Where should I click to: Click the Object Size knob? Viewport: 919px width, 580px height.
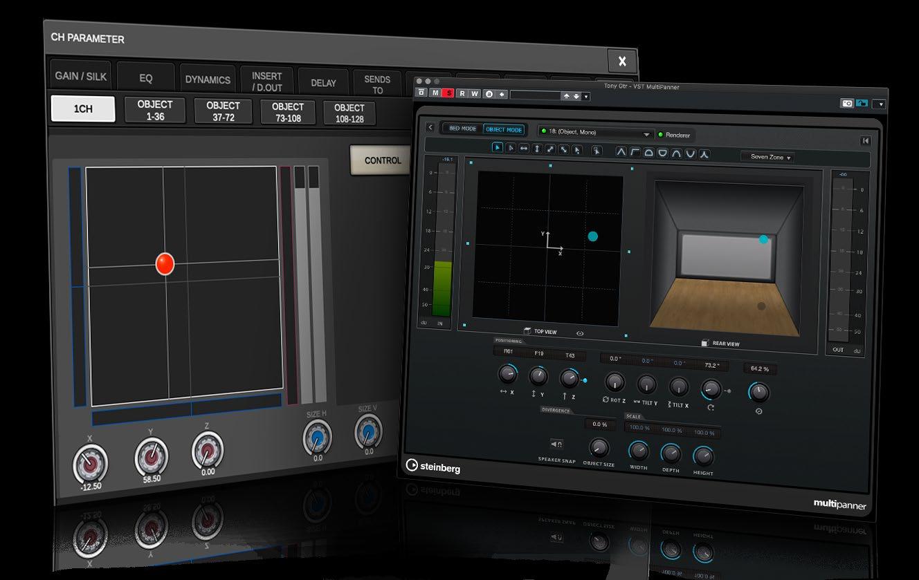tap(598, 447)
